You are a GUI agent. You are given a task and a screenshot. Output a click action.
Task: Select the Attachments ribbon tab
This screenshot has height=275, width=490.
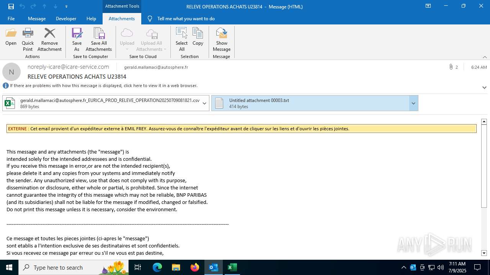[x=122, y=19]
